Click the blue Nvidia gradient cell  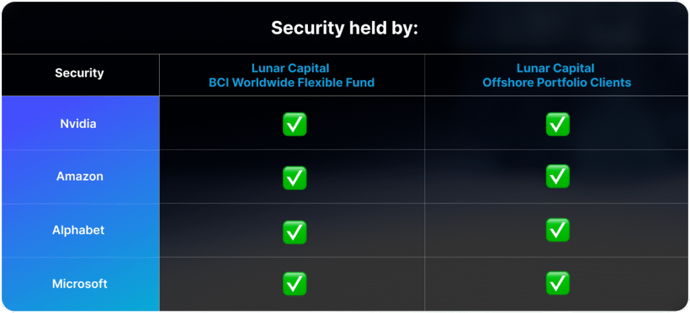click(x=81, y=123)
